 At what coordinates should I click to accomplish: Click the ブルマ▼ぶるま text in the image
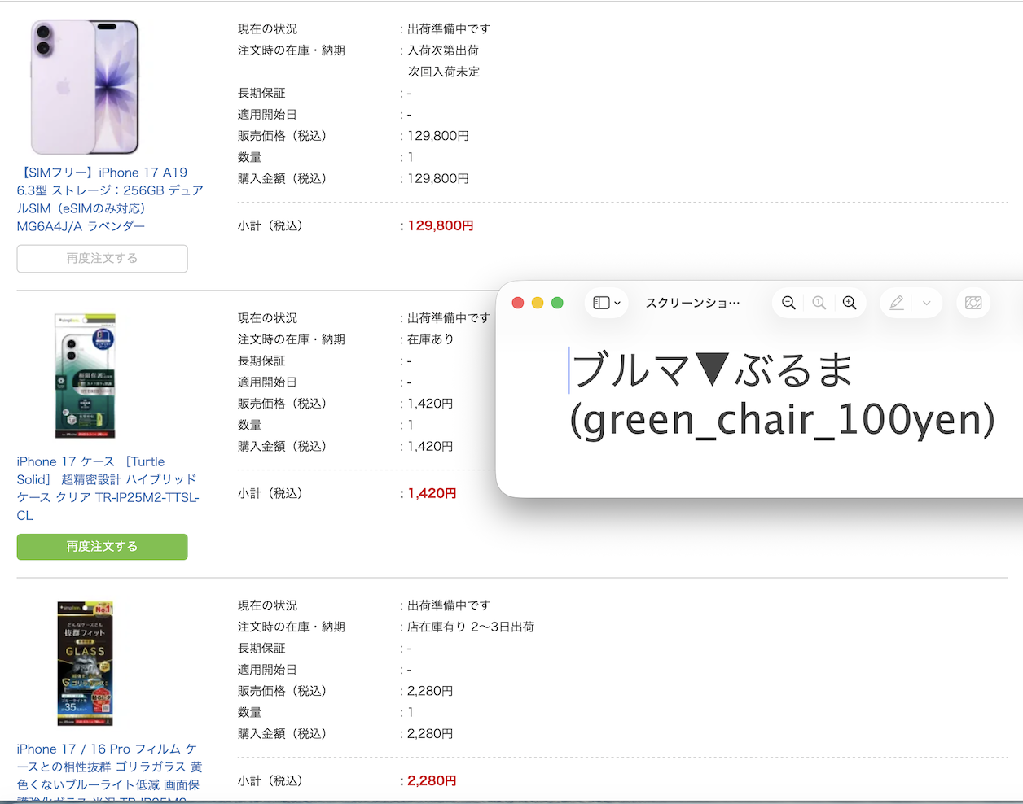(712, 370)
